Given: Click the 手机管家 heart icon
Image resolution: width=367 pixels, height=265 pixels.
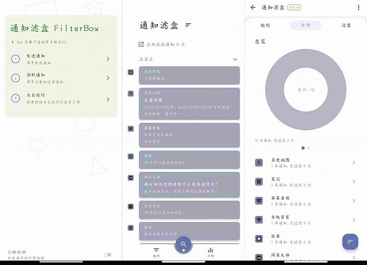Looking at the screenshot, I should (x=259, y=219).
